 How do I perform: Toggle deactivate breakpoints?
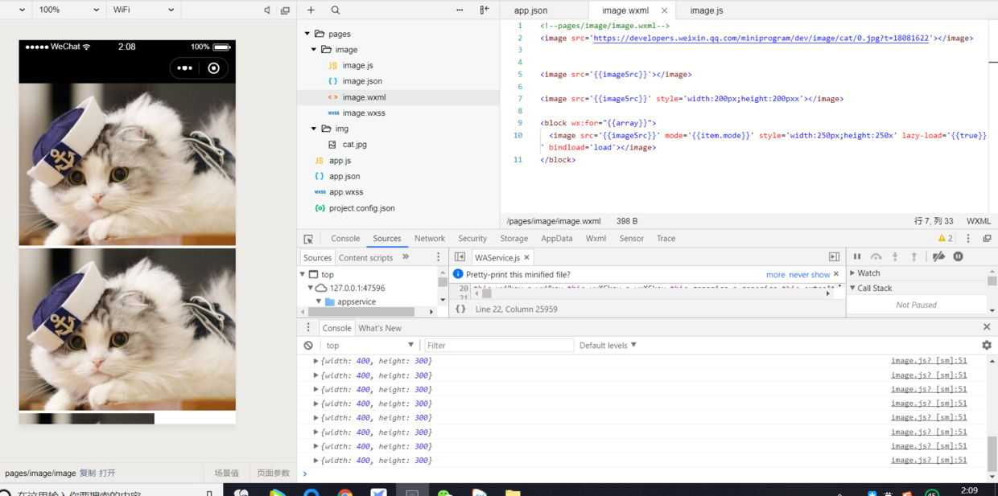point(938,256)
